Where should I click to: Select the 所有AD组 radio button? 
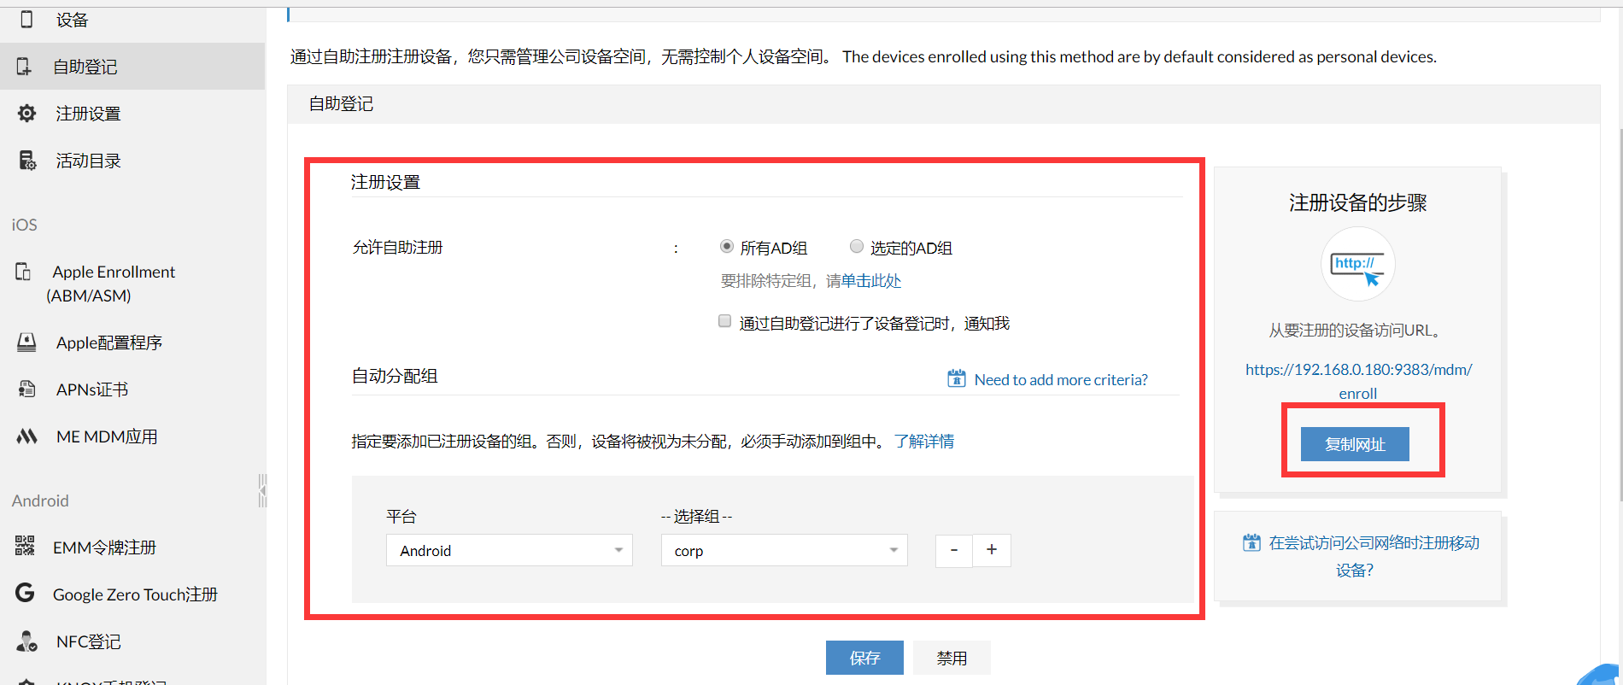coord(727,246)
